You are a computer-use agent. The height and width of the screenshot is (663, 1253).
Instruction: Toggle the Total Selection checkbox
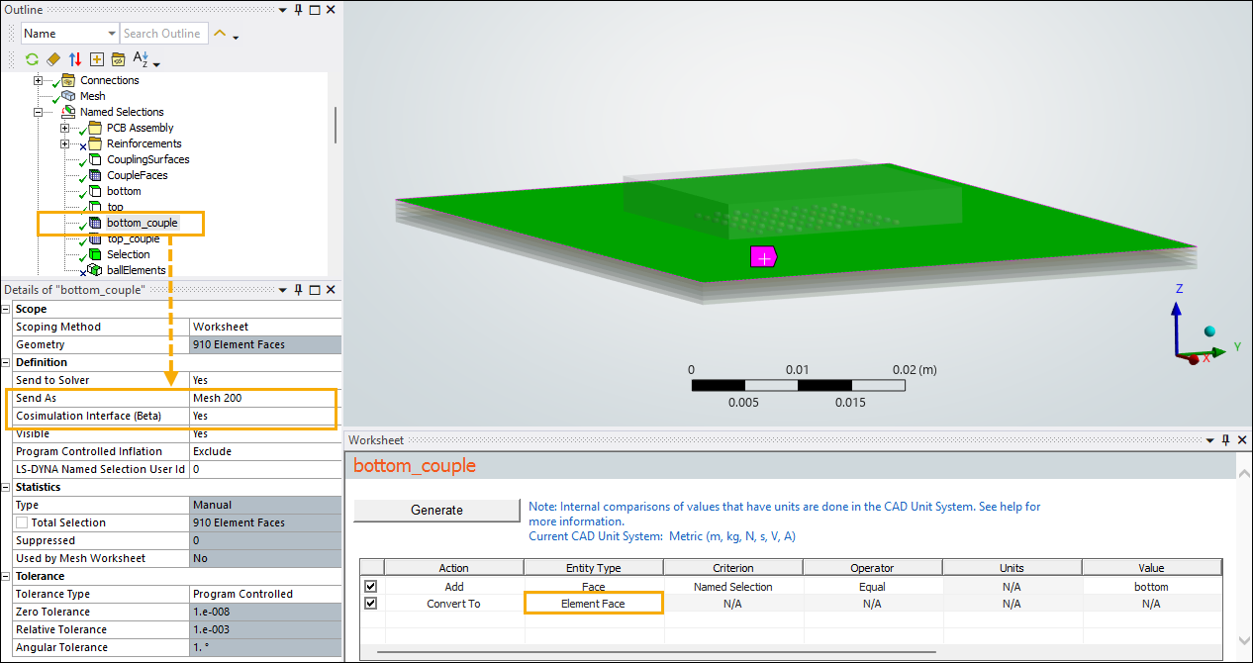tap(22, 522)
